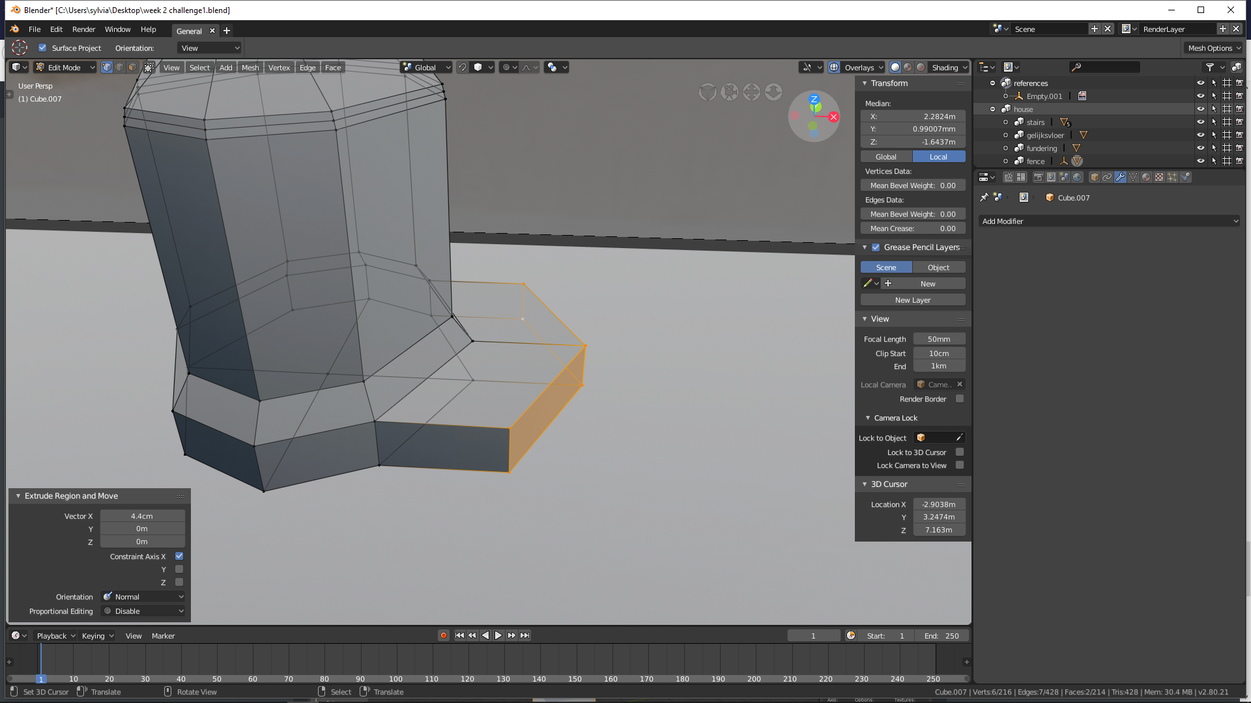
Task: Click the Blender logo menu icon
Action: pos(15,29)
